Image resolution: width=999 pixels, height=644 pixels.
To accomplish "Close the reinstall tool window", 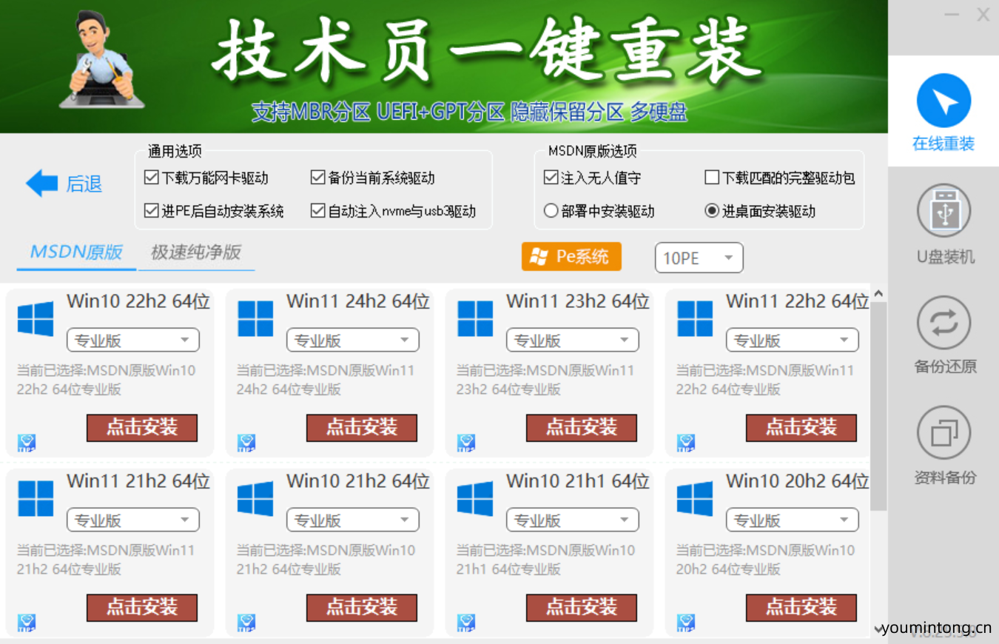I will tap(983, 14).
